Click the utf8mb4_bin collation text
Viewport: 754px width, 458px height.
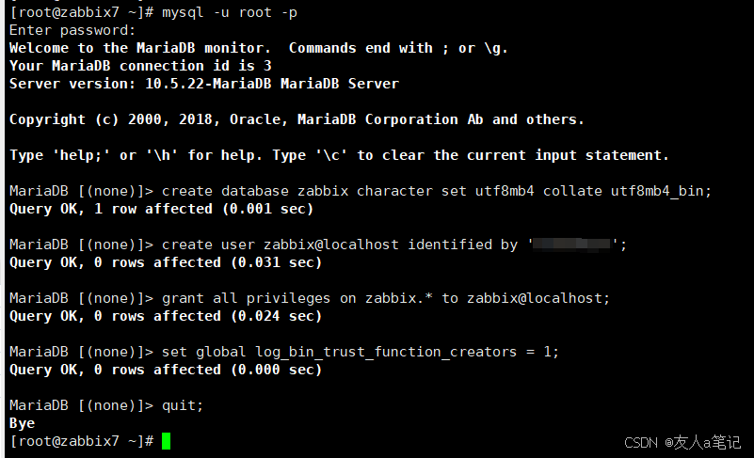(x=657, y=191)
